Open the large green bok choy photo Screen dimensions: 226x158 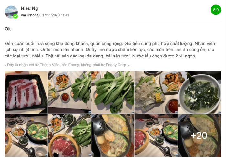click(113, 92)
